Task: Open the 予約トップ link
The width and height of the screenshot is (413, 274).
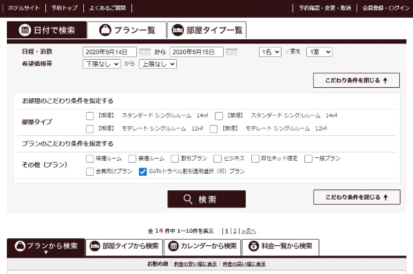Action: pos(65,8)
